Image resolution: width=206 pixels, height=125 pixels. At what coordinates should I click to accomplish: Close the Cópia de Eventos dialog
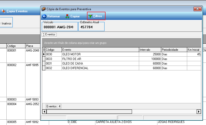coord(197,9)
